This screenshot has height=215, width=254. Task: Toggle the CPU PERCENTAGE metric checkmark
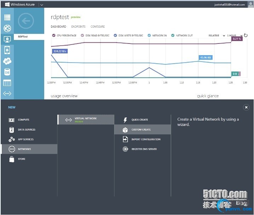coord(53,35)
